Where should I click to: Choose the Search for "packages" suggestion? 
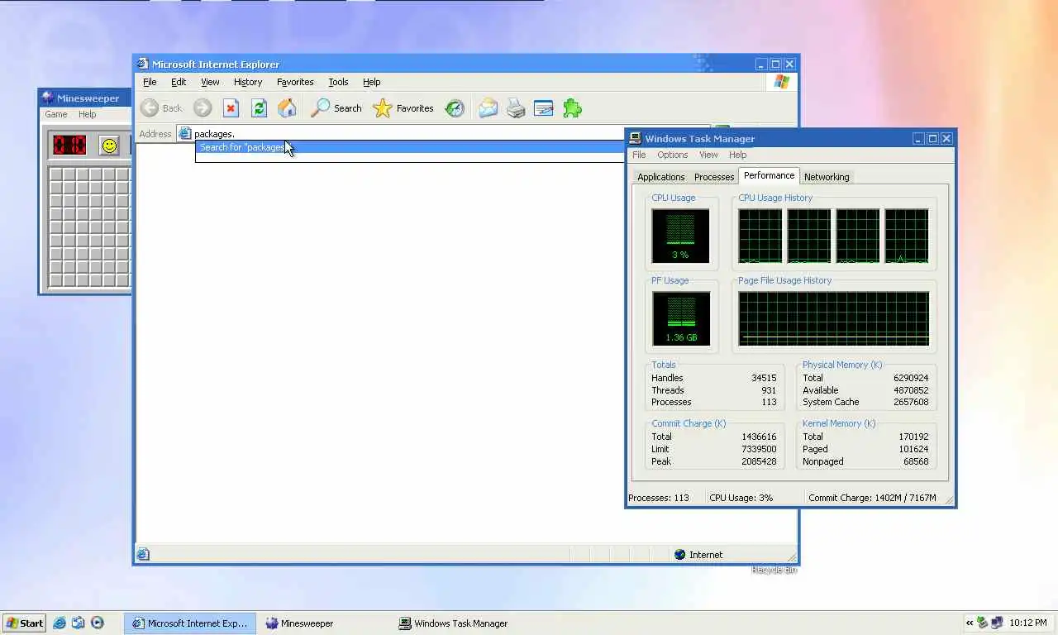410,147
